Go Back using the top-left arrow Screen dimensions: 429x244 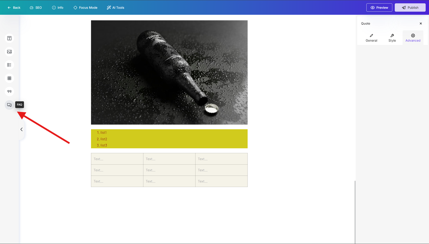[x=14, y=8]
